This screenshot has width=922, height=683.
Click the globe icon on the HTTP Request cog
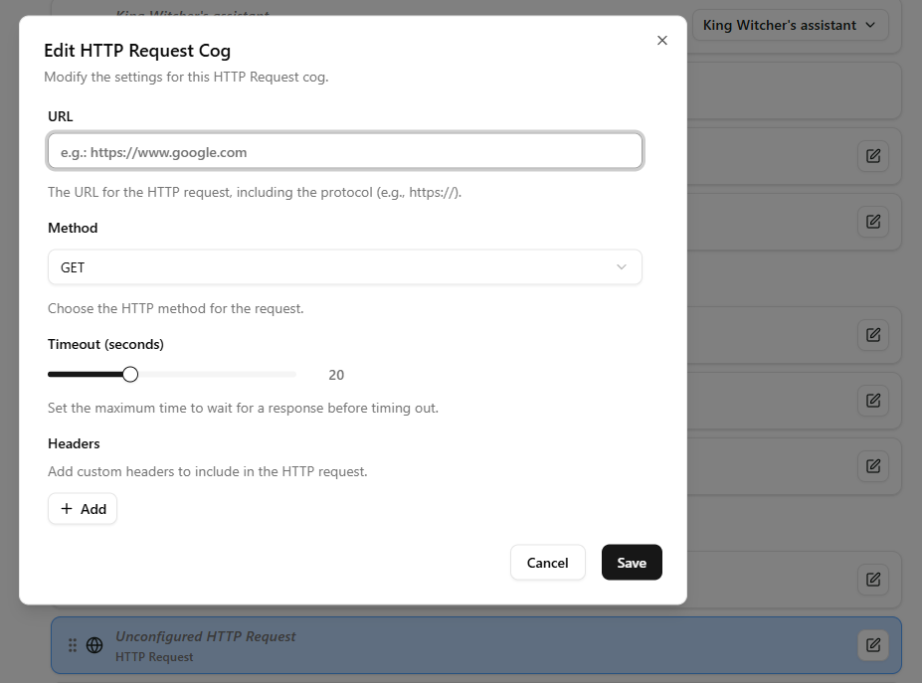(x=94, y=644)
